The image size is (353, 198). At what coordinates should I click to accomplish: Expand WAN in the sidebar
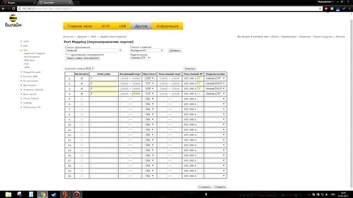(x=26, y=41)
